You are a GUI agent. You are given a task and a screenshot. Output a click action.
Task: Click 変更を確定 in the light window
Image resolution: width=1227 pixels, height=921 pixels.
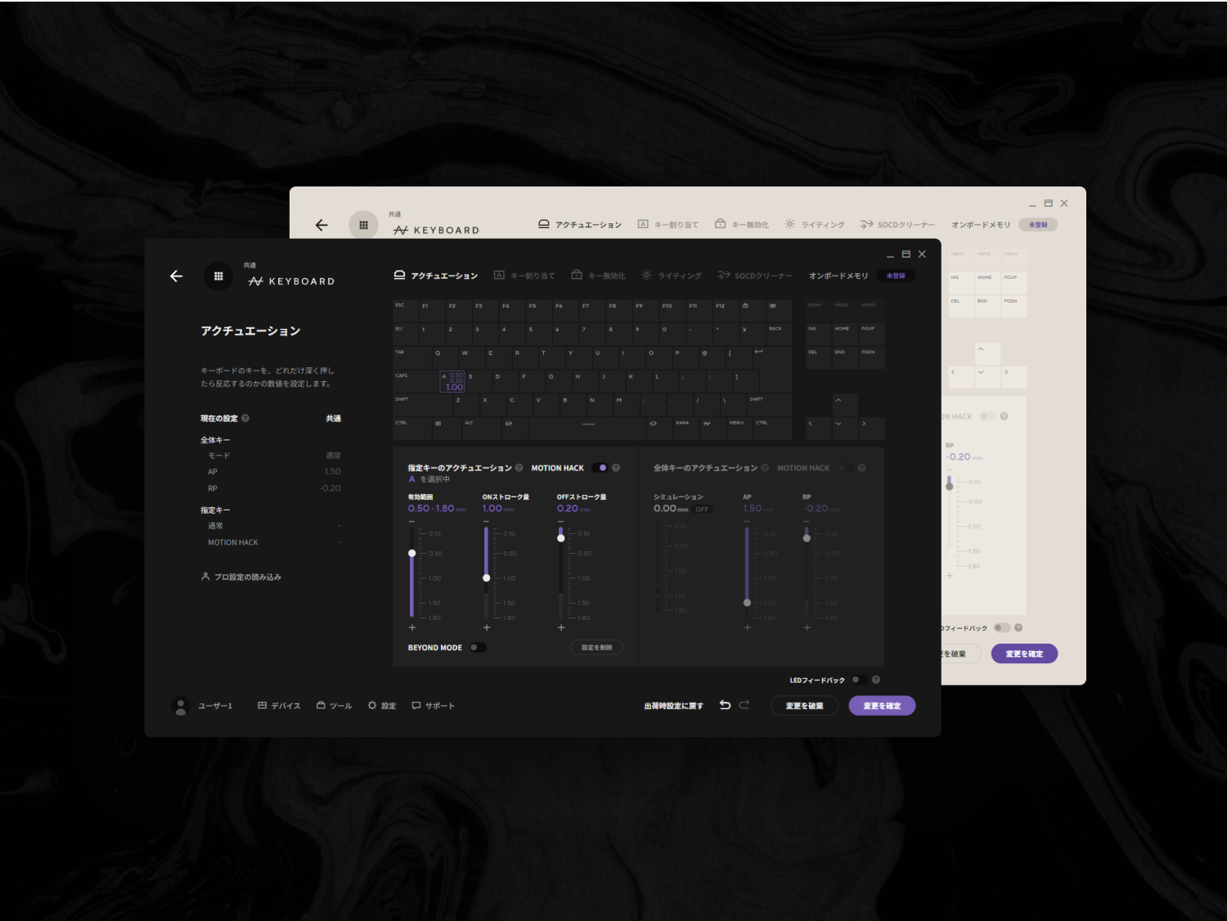point(1024,654)
